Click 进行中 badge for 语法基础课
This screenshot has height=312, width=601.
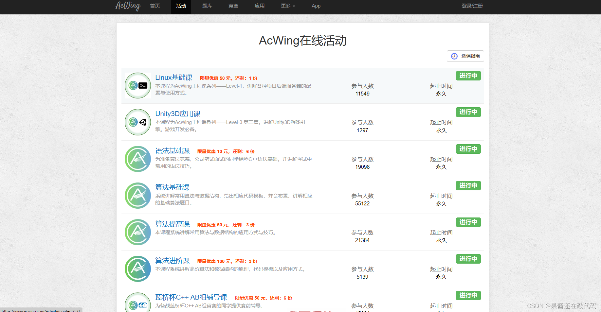pyautogui.click(x=468, y=149)
